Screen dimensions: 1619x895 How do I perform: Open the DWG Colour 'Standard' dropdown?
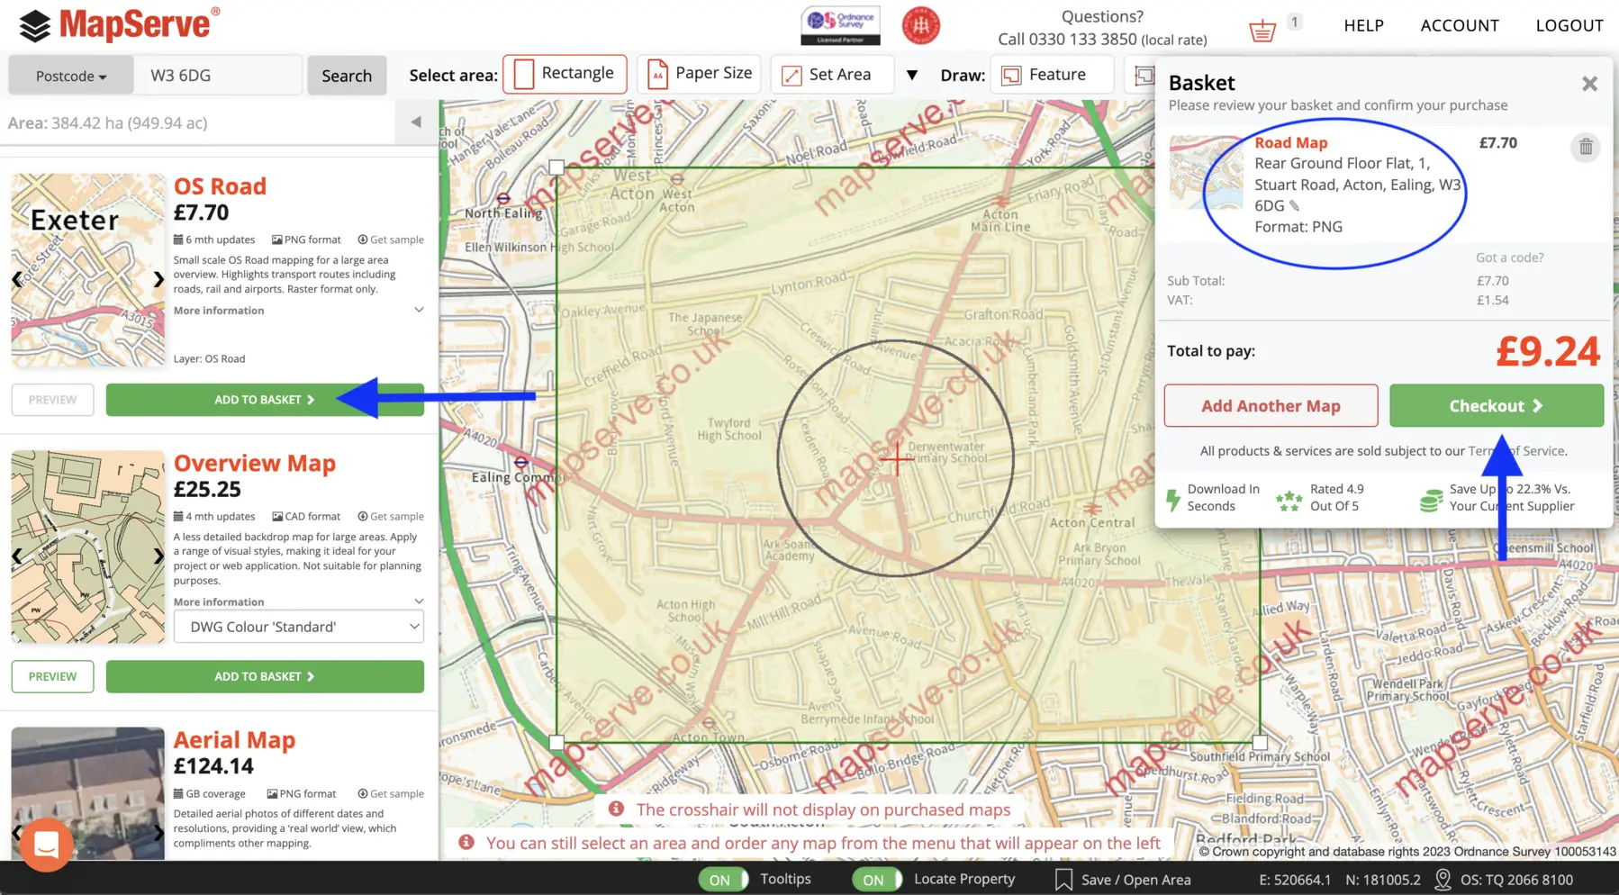(x=299, y=627)
